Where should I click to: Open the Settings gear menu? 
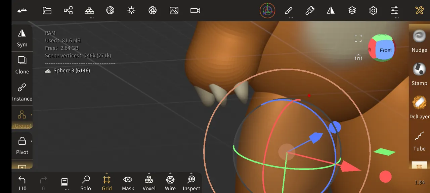point(373,10)
